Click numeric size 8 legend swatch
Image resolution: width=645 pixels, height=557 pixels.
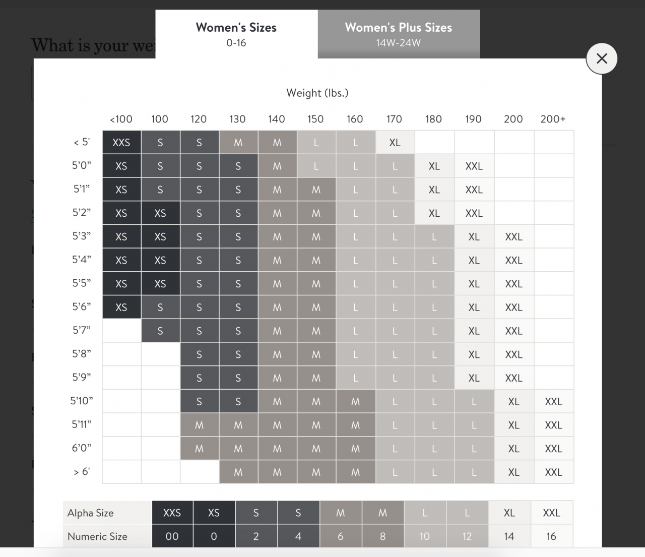(382, 536)
